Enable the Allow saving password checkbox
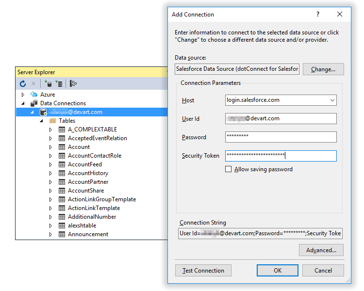The height and width of the screenshot is (291, 364). point(229,169)
